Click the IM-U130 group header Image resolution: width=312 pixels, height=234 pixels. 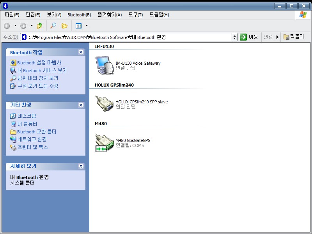tap(104, 46)
